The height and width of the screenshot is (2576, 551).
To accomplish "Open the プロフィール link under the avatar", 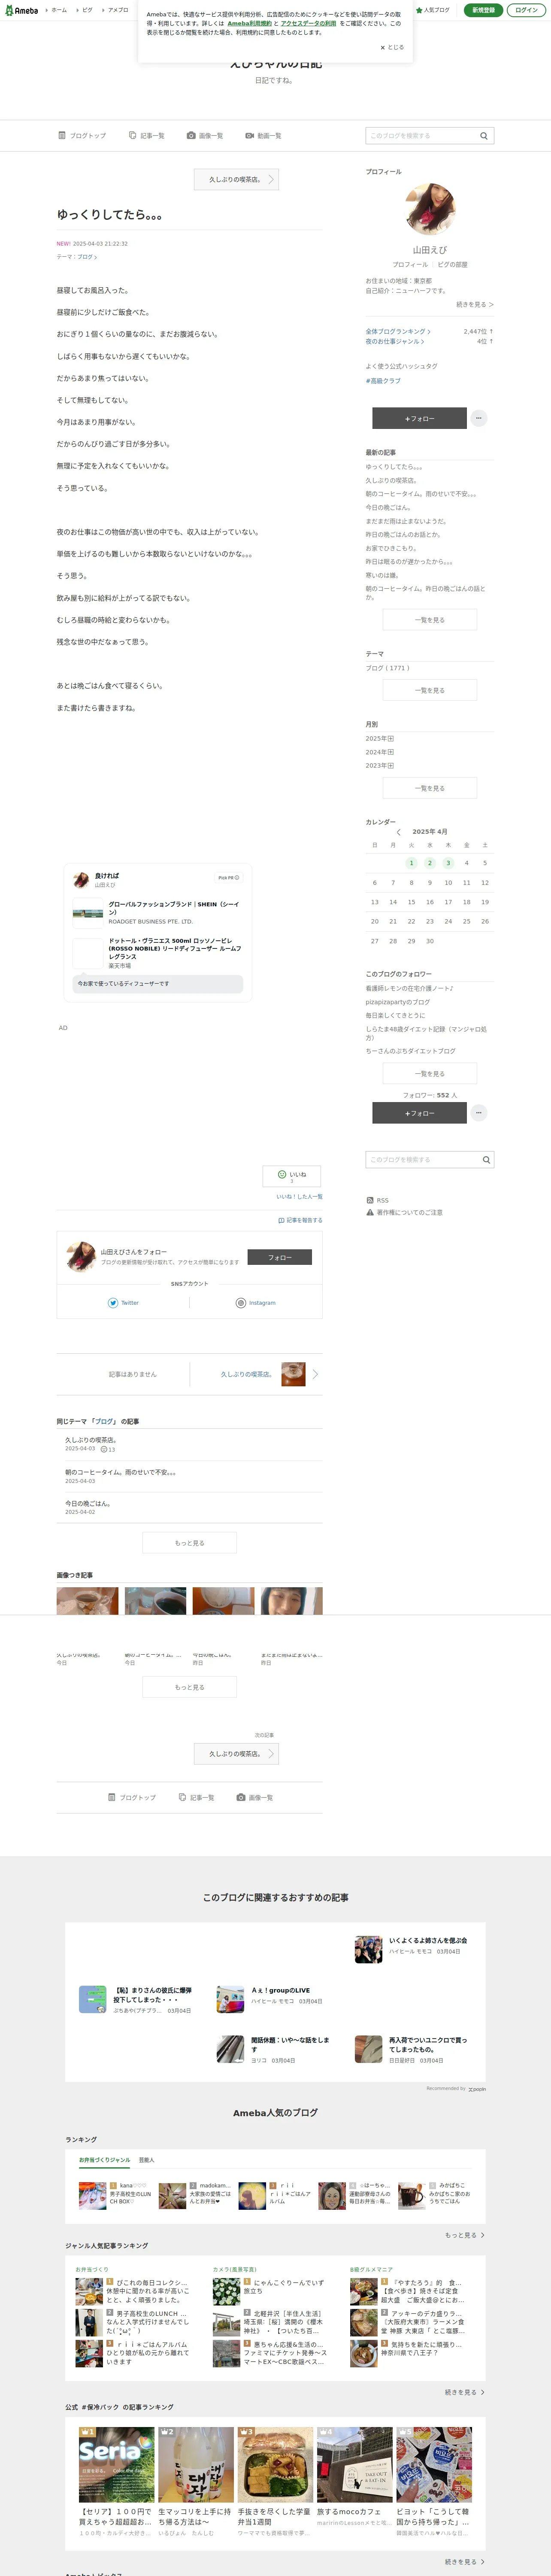I will pyautogui.click(x=410, y=265).
